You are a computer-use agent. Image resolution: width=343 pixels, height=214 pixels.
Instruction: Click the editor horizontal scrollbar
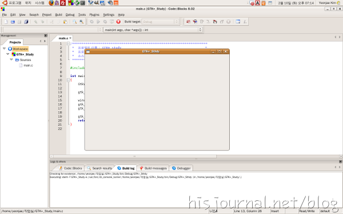coord(134,156)
